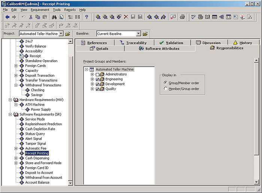
Task: Select the Tamper Signal requirement
Action: coord(36,144)
